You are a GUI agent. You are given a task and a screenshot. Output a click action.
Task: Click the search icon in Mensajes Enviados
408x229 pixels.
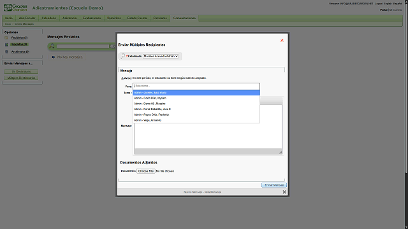pos(52,46)
